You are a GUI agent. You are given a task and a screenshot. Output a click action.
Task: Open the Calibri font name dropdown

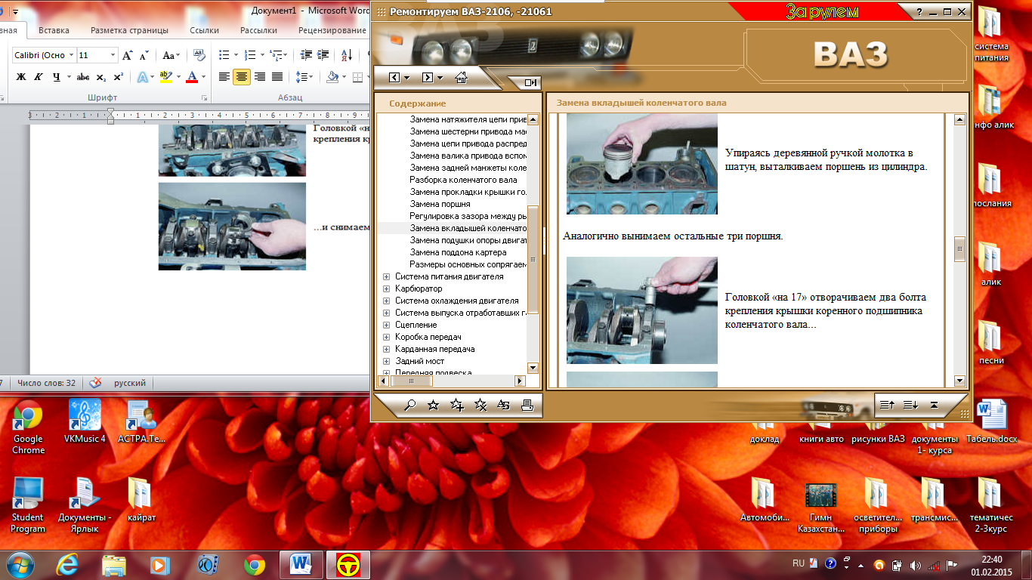click(71, 55)
